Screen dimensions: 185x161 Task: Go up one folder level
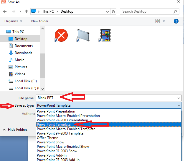(27, 11)
